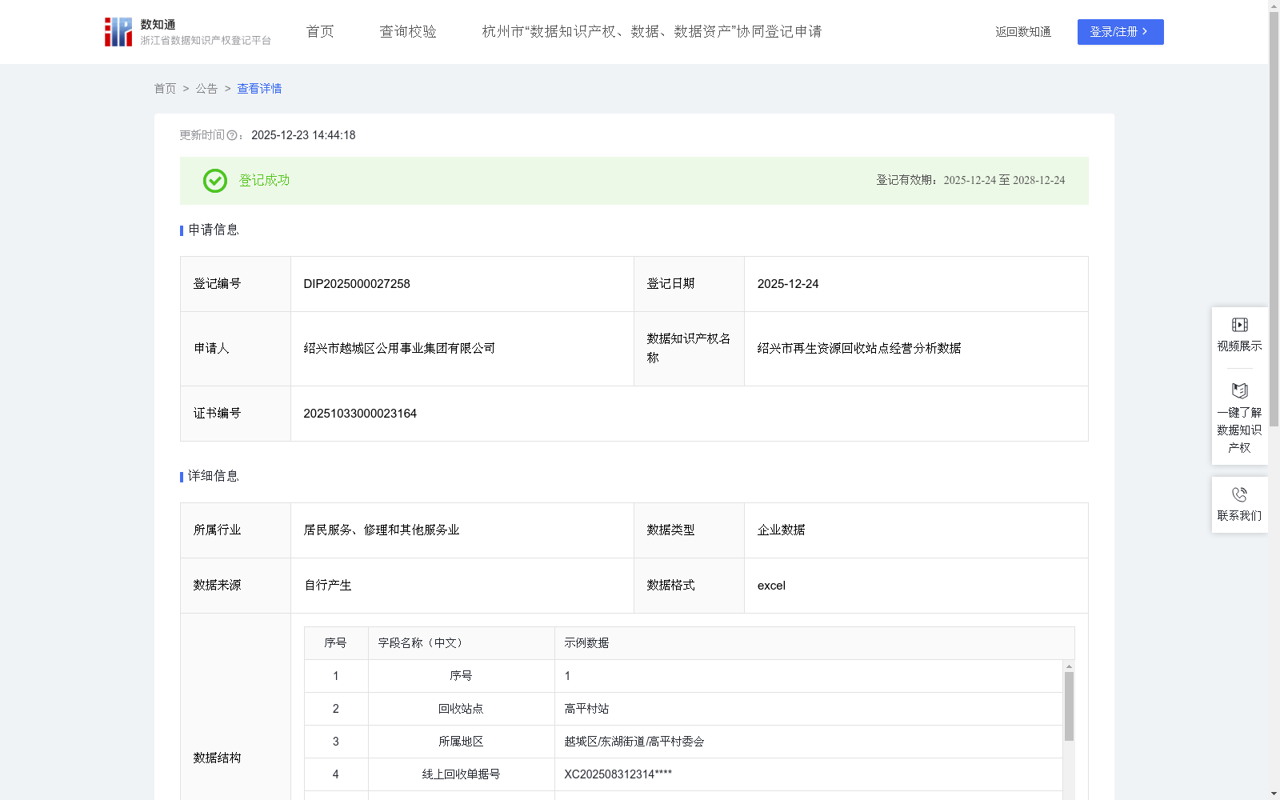Click data type value 企业数据
1280x800 pixels.
tap(781, 530)
